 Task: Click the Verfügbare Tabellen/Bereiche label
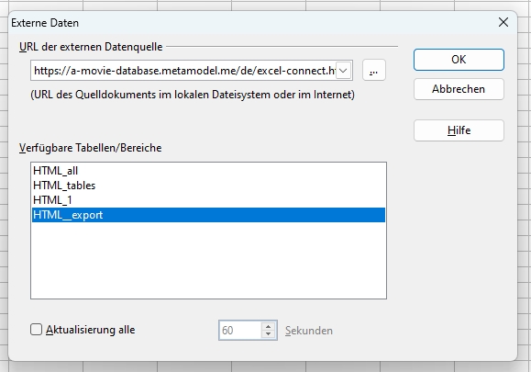(x=91, y=148)
